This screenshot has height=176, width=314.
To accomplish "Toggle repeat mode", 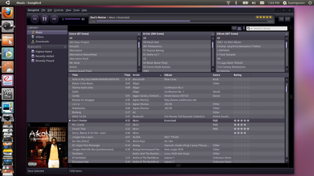I will 288,19.
